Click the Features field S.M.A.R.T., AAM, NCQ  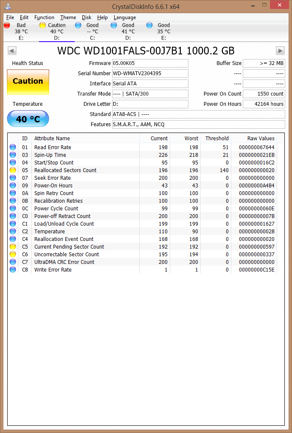point(199,125)
